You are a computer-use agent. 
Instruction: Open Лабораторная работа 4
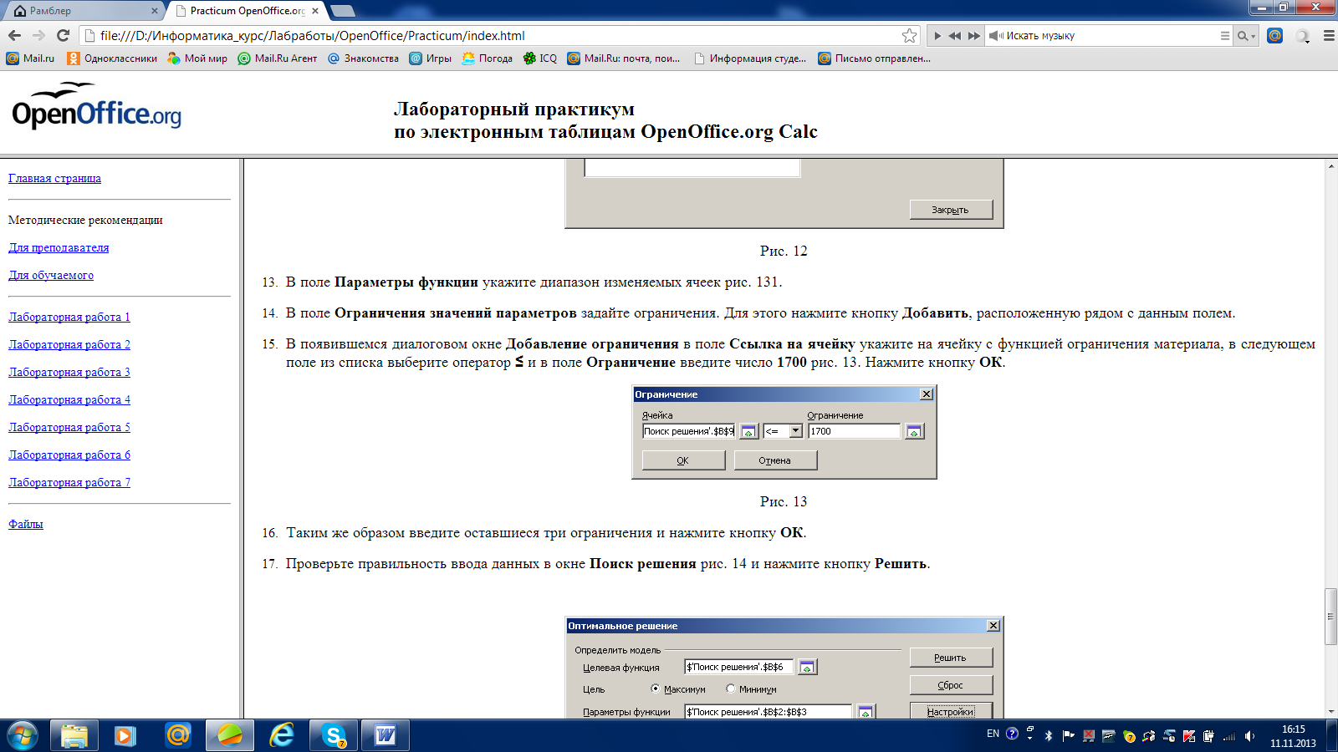click(x=69, y=399)
